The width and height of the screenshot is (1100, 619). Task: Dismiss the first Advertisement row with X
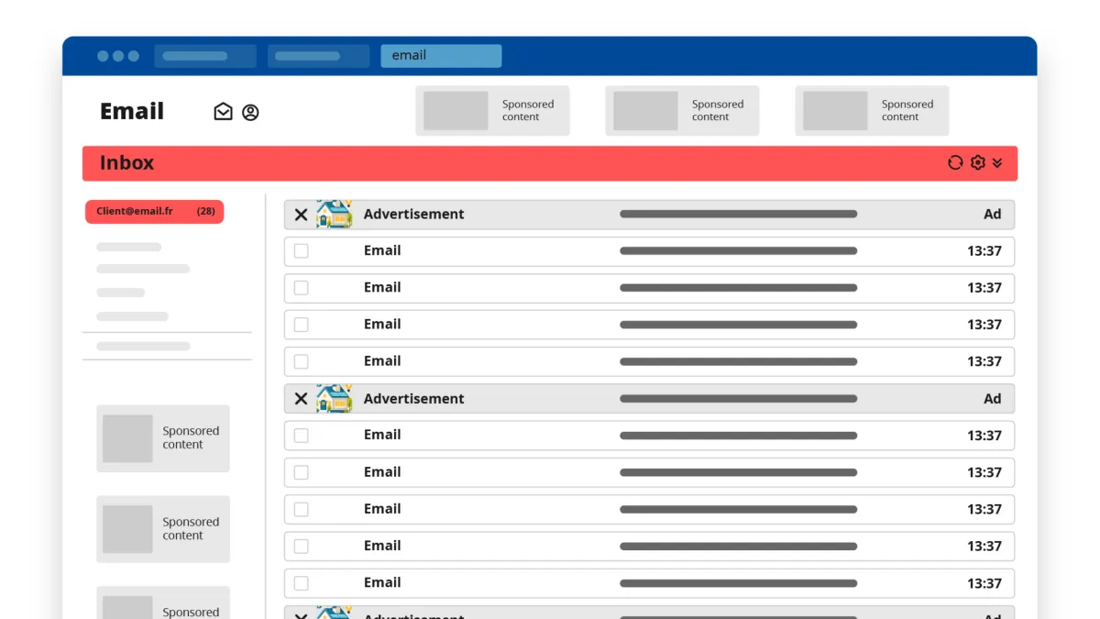(301, 215)
